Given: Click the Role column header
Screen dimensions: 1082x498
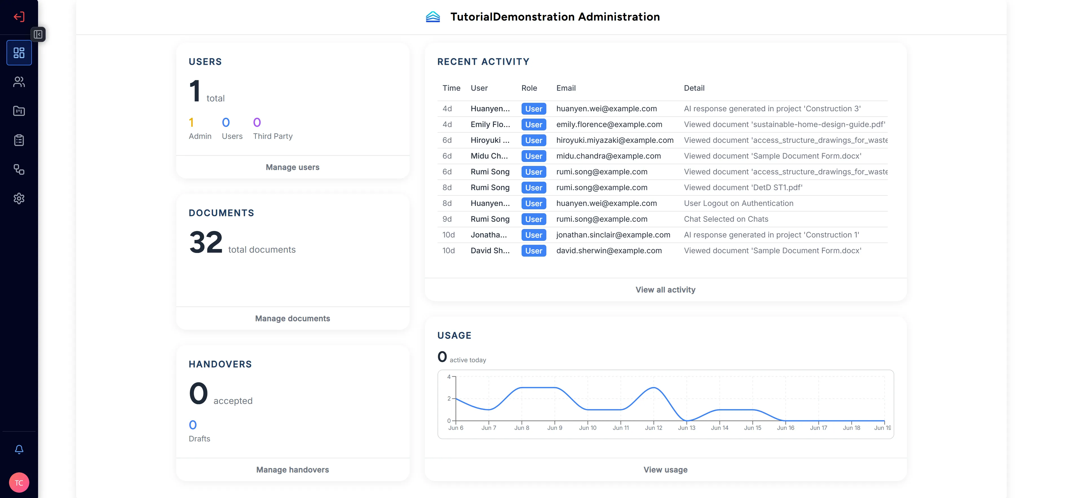Looking at the screenshot, I should (529, 88).
